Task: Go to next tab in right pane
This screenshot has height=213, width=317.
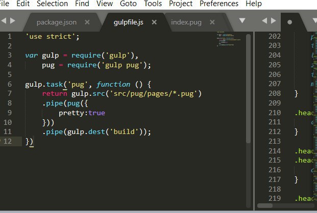Action: 274,20
